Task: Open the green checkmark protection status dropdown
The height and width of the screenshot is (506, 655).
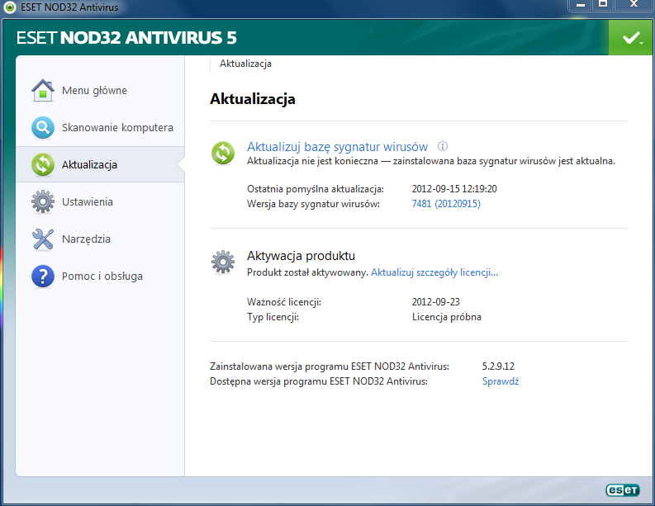Action: click(632, 38)
